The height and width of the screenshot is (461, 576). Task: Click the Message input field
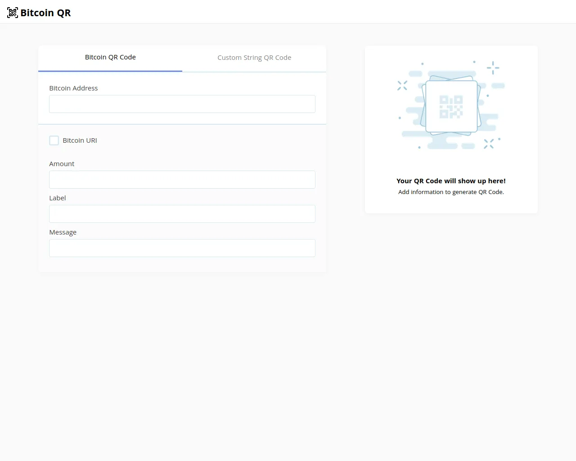coord(182,248)
